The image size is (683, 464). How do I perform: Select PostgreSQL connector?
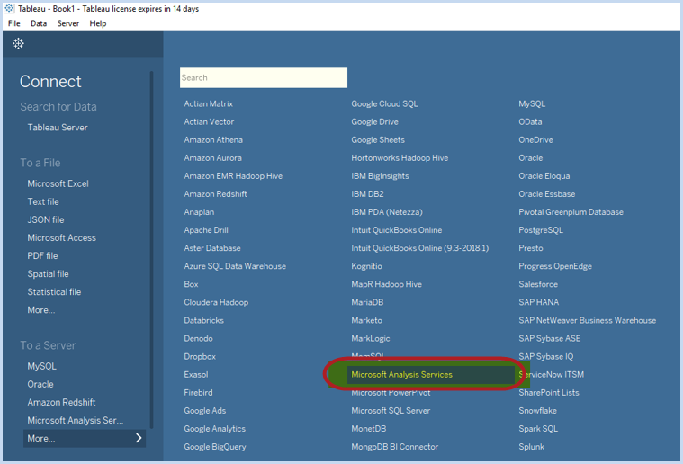click(541, 230)
